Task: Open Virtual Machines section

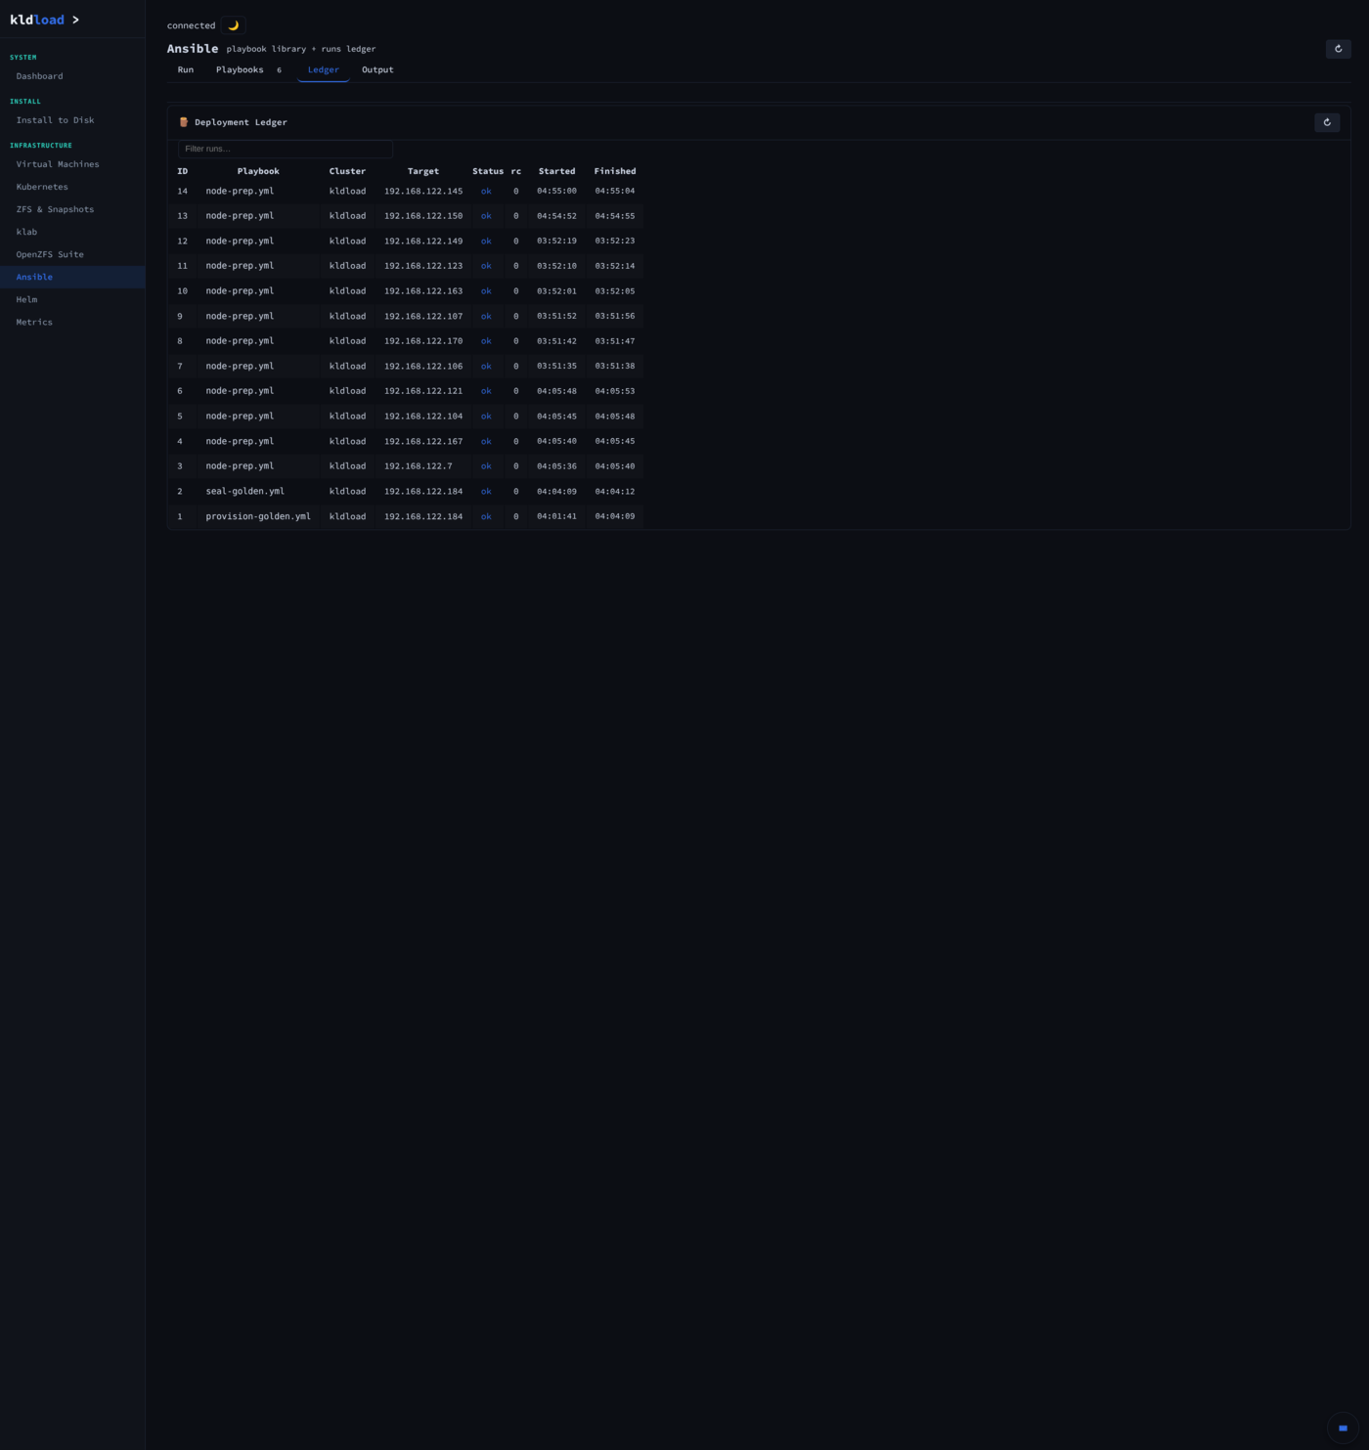Action: click(x=72, y=164)
